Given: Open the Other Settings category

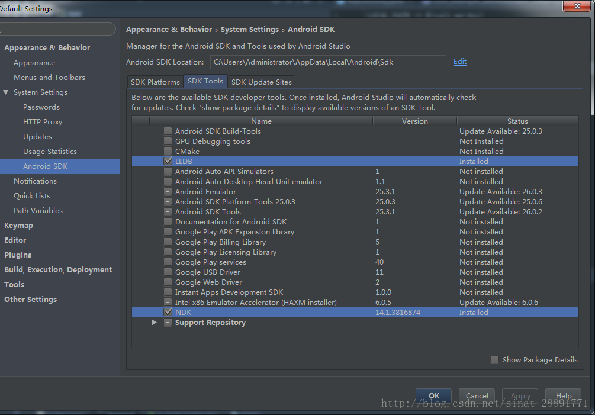Looking at the screenshot, I should (30, 300).
